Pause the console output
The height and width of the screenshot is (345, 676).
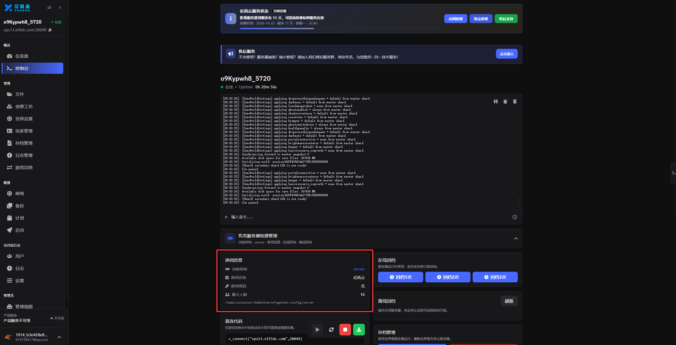coord(495,101)
